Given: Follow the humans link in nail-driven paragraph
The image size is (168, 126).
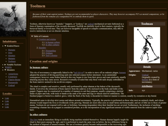Looking at the screenshot, I should click(x=123, y=72).
